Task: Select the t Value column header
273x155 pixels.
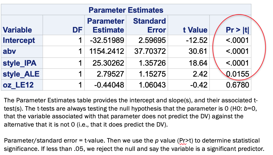Action: [x=195, y=30]
